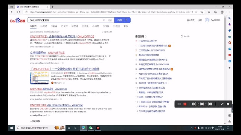Refresh hot search list 换一换
The width and height of the screenshot is (241, 135).
185,36
